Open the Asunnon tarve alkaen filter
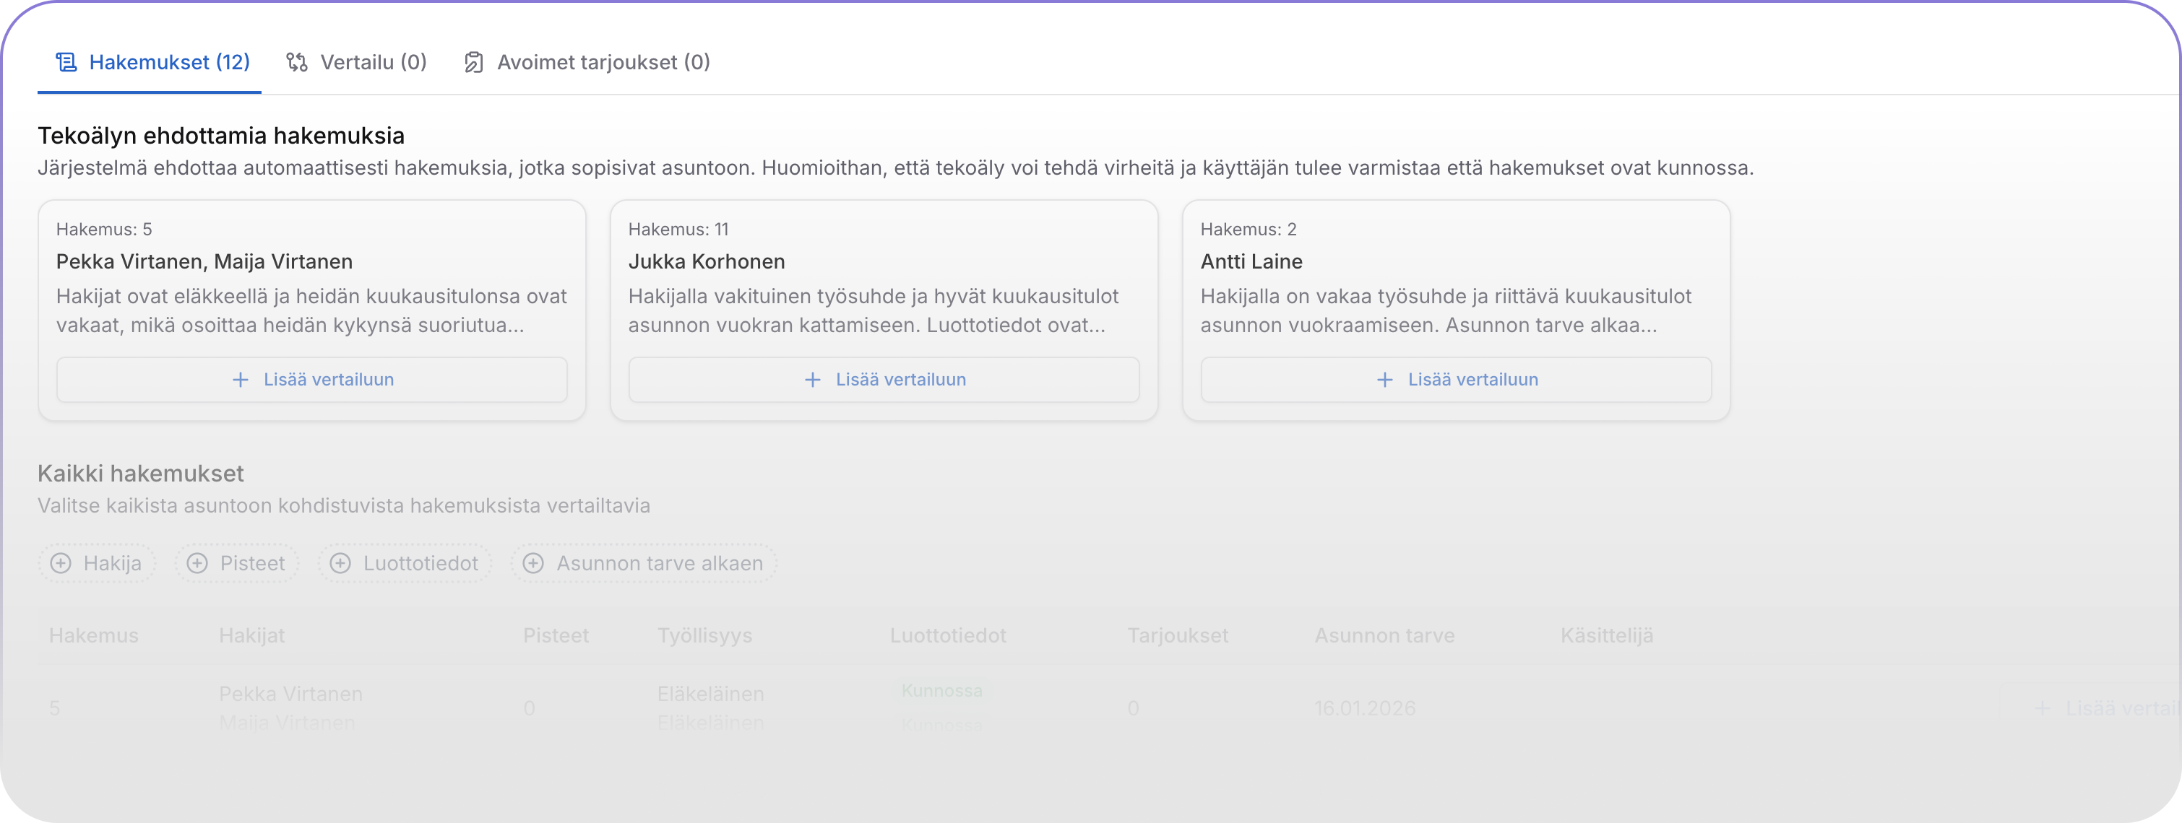The width and height of the screenshot is (2182, 823). pyautogui.click(x=644, y=564)
